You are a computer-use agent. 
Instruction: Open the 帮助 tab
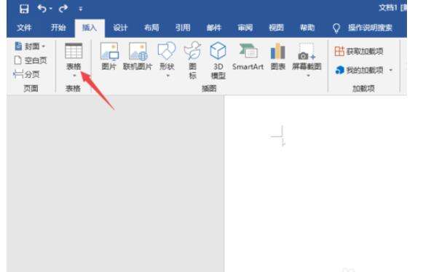307,28
